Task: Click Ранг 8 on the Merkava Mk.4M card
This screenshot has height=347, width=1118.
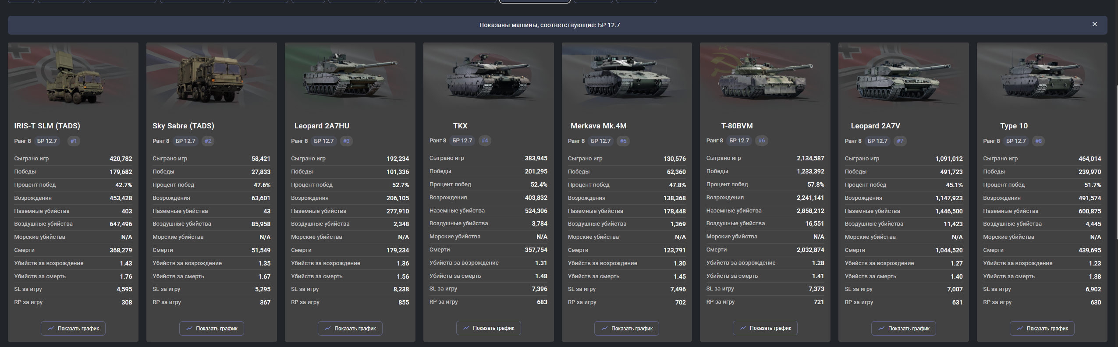Action: 576,141
